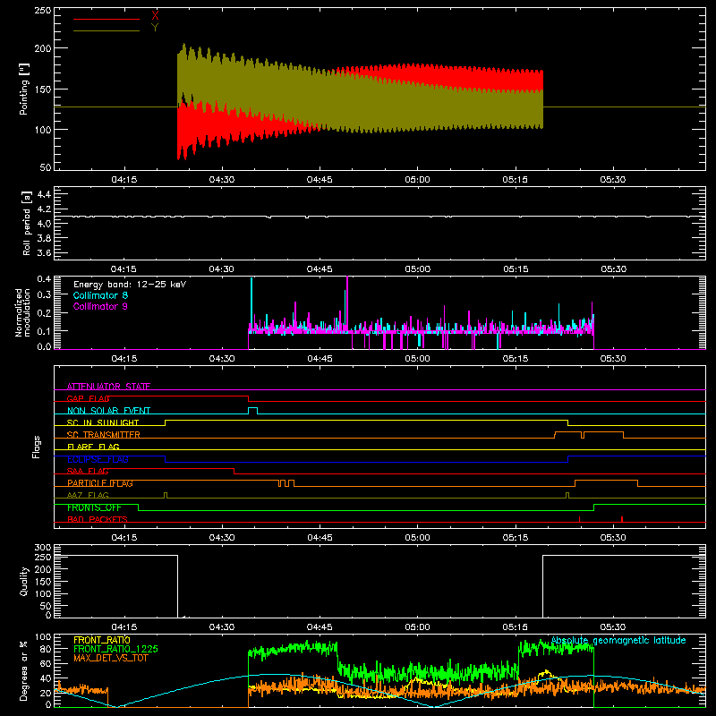Click the NON_SOLAR_EVENT flag label

(x=108, y=411)
